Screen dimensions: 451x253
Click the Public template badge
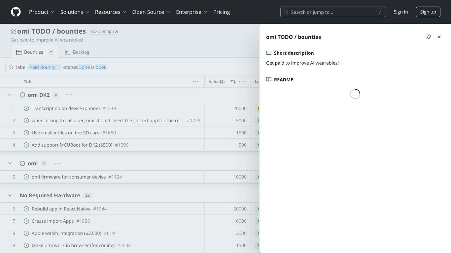(x=104, y=31)
